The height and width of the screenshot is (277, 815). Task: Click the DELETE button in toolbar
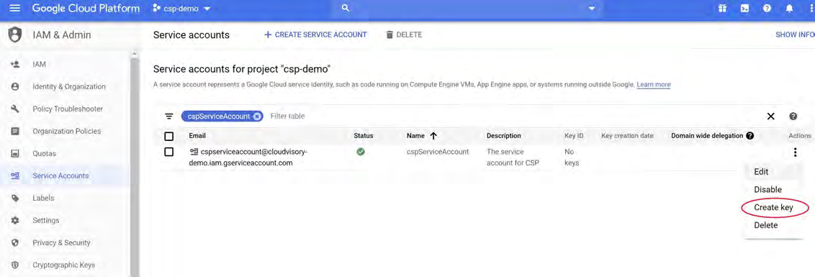pos(404,35)
